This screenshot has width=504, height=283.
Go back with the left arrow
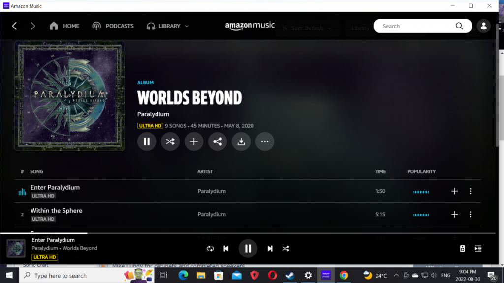(x=14, y=26)
